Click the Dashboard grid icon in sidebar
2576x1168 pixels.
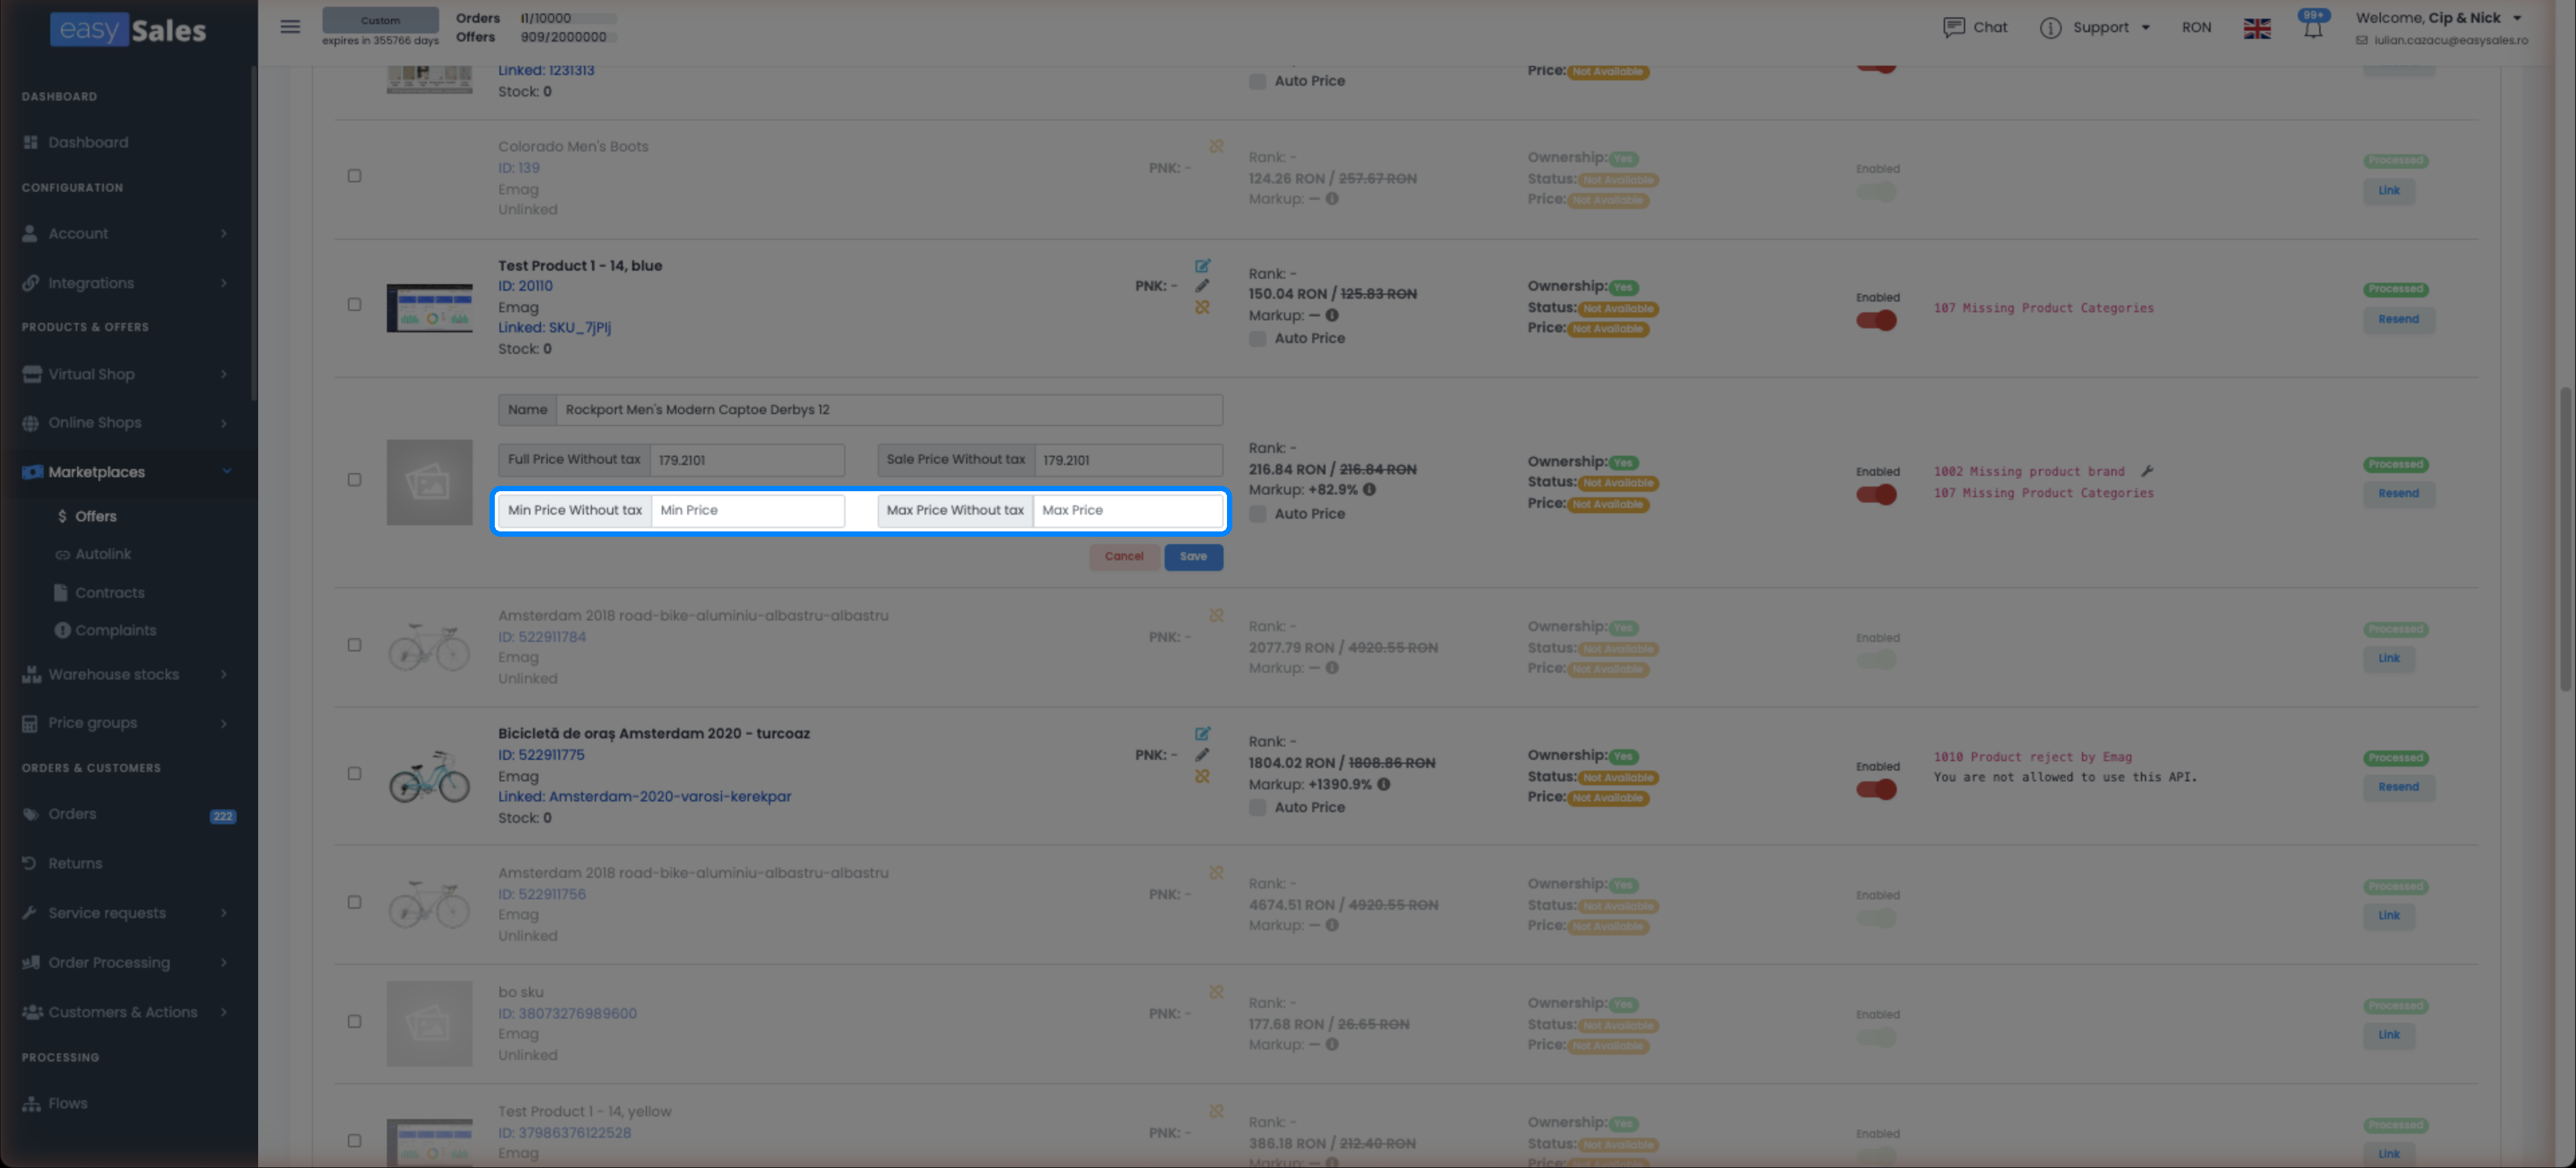[30, 143]
